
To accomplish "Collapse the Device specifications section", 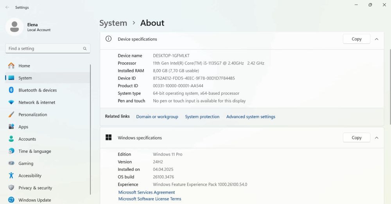I will pyautogui.click(x=377, y=39).
